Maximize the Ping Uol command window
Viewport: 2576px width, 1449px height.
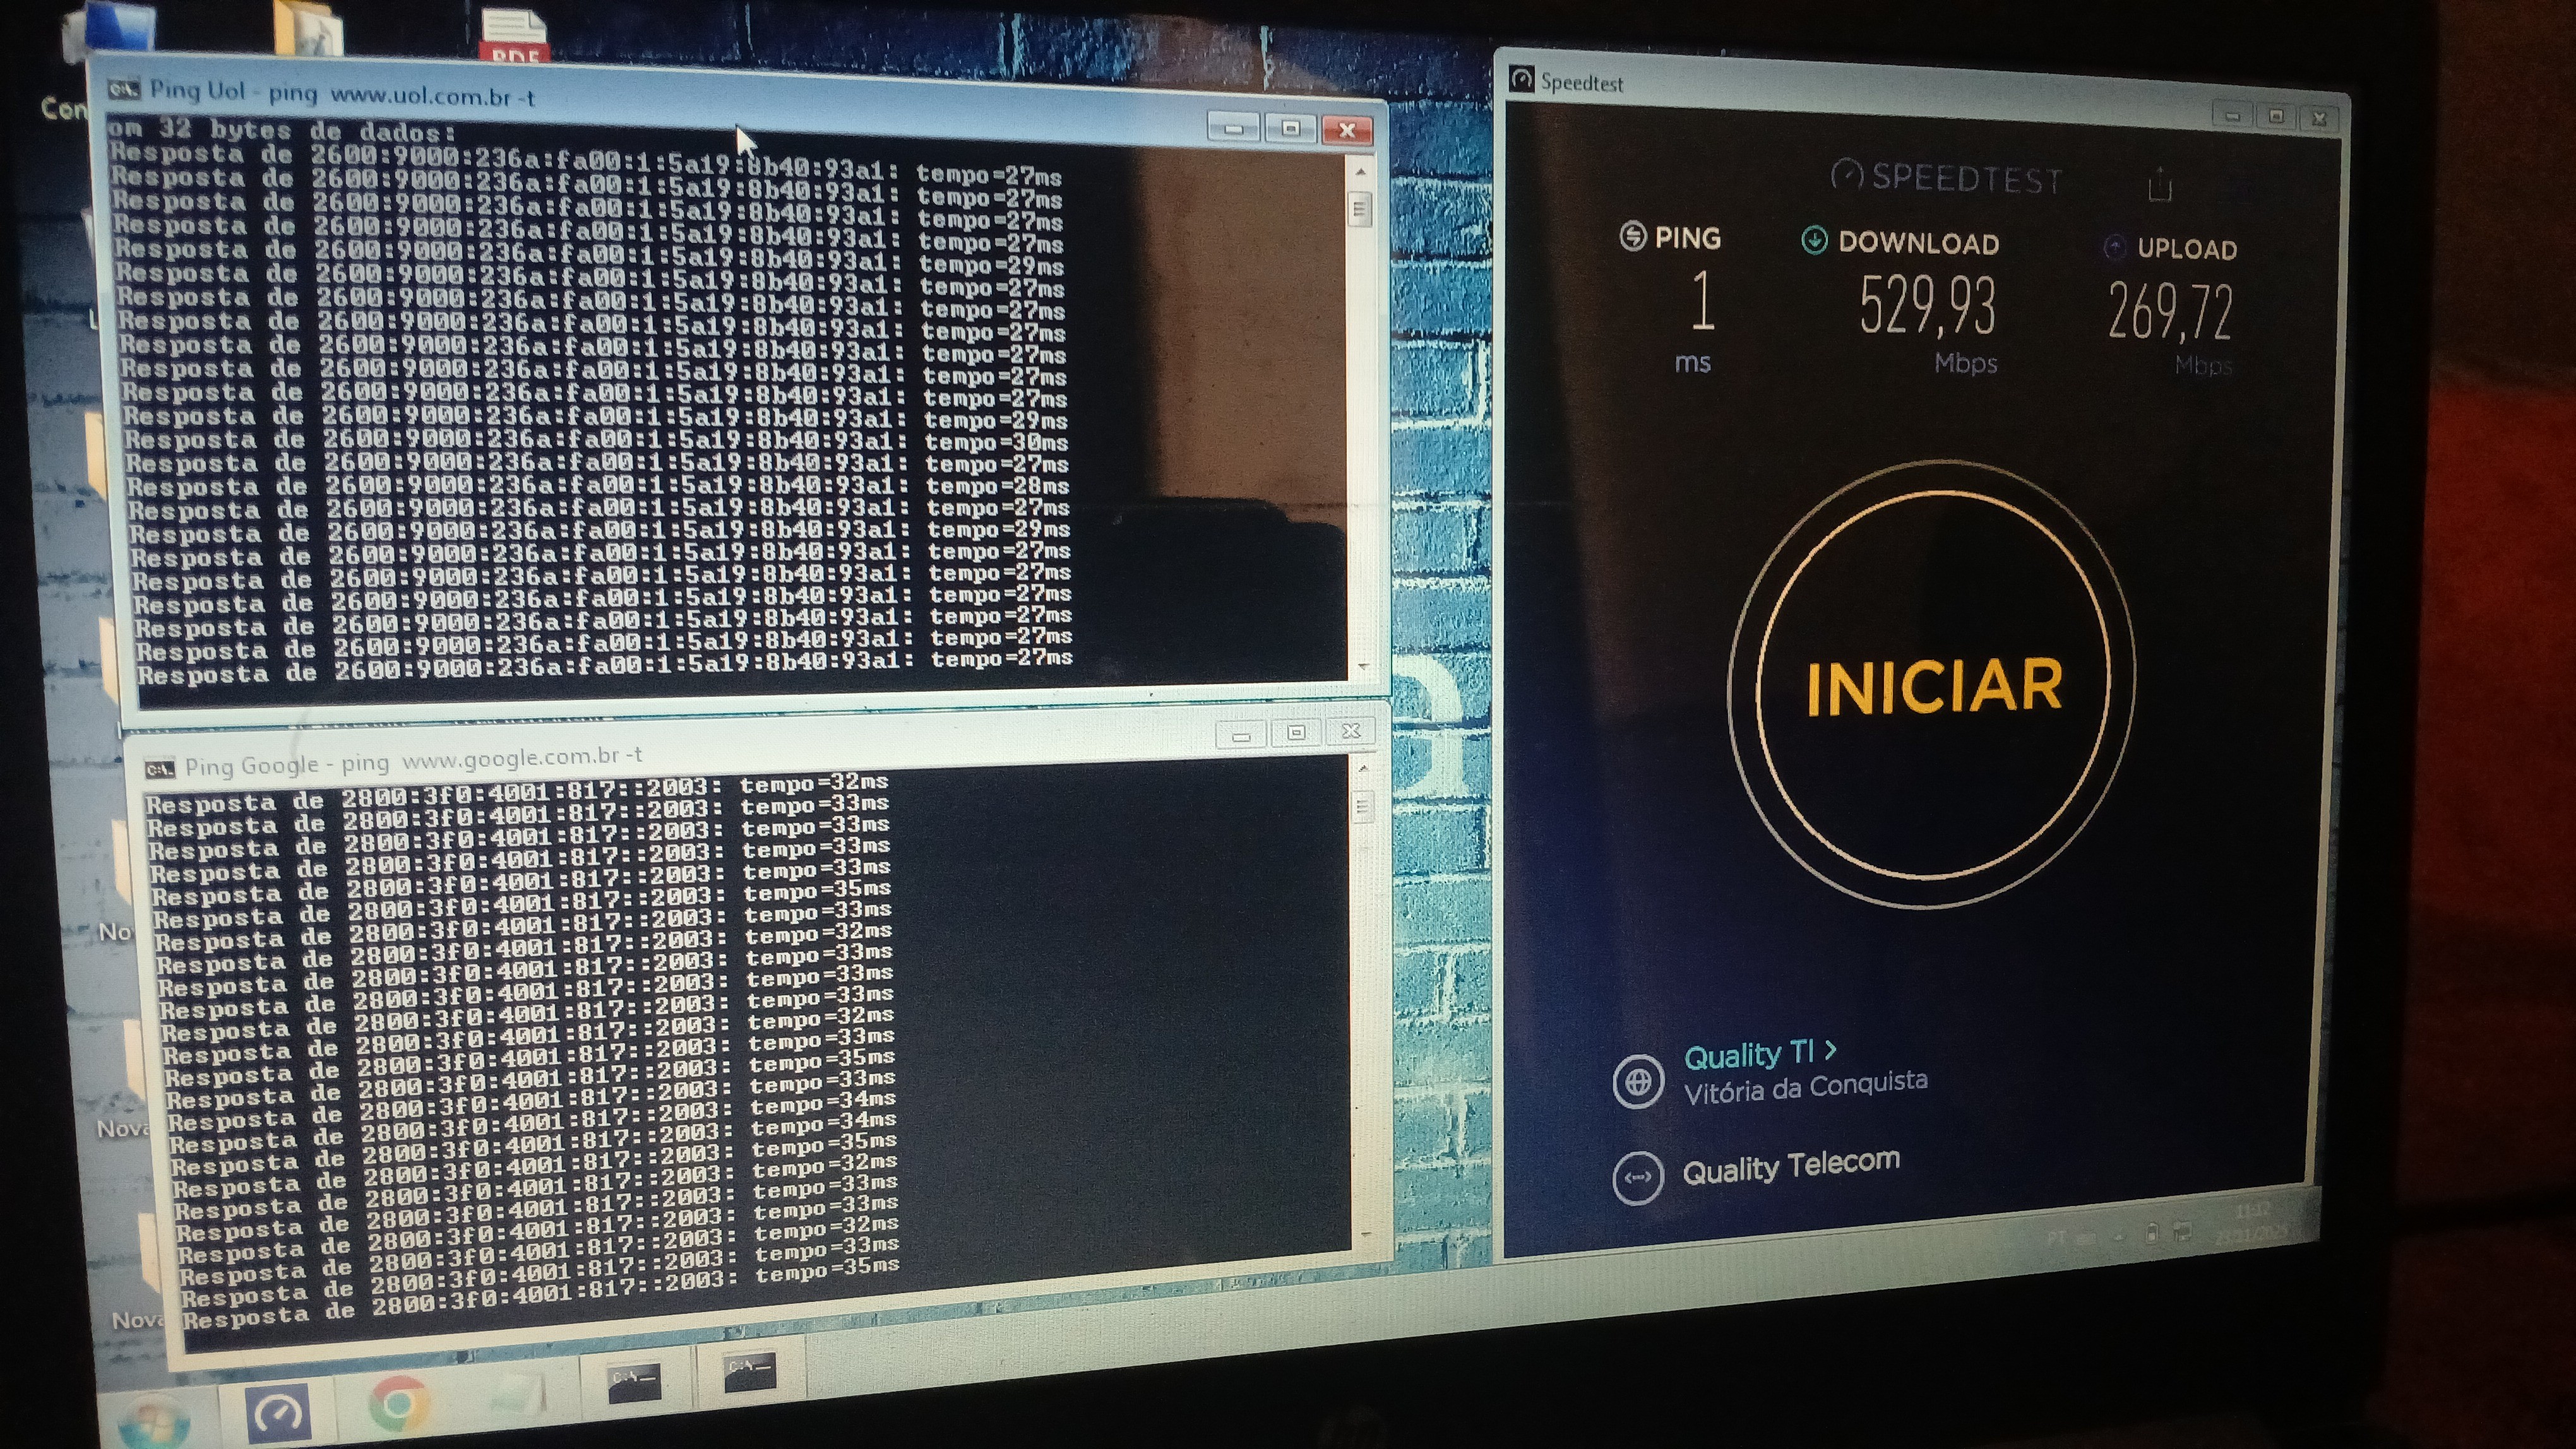click(x=1290, y=128)
